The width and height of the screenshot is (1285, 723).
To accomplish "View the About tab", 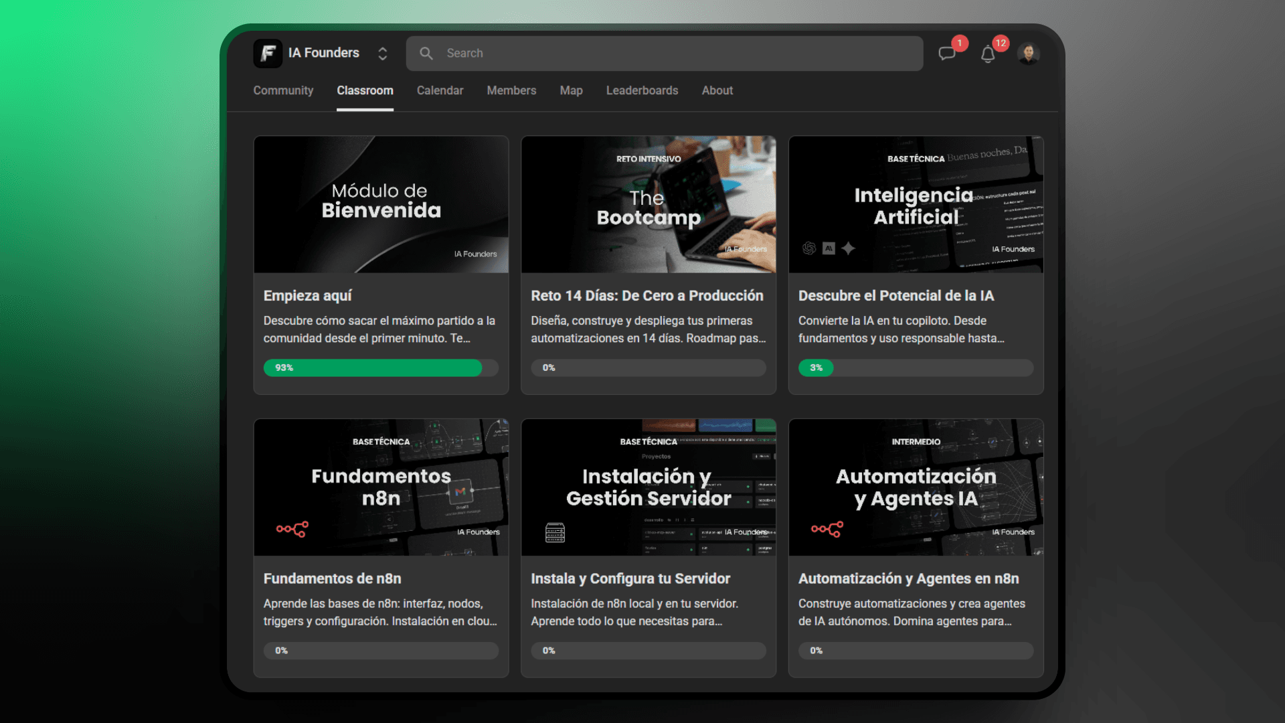I will [x=717, y=90].
